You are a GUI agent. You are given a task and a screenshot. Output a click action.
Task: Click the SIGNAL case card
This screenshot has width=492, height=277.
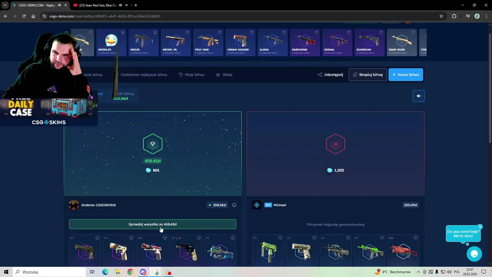point(337,42)
